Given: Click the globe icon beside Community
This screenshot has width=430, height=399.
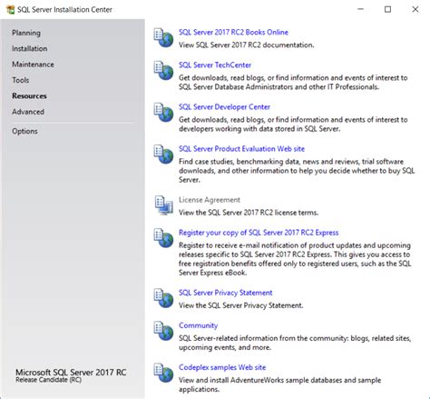Looking at the screenshot, I should pyautogui.click(x=163, y=331).
